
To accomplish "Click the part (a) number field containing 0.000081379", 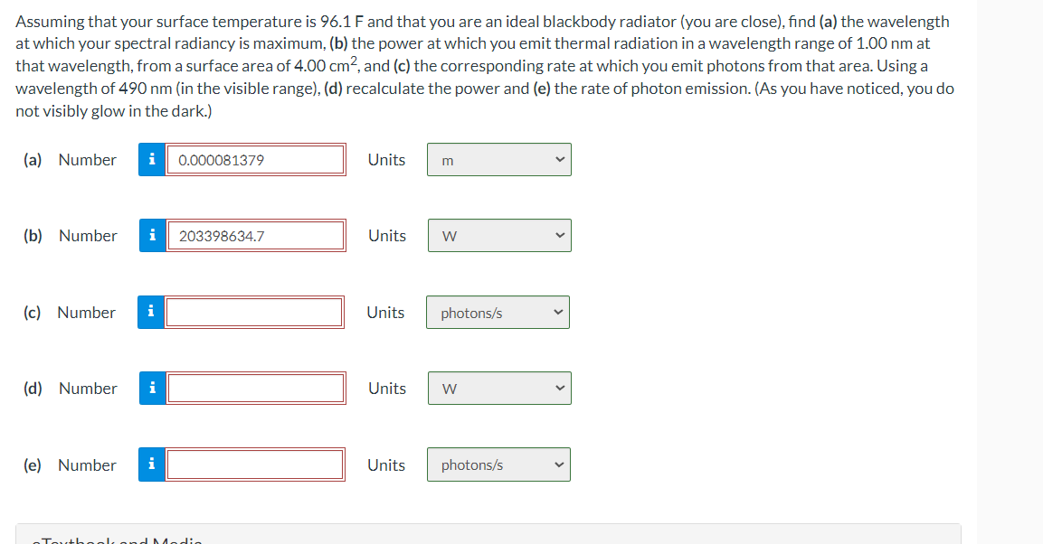I will [255, 159].
